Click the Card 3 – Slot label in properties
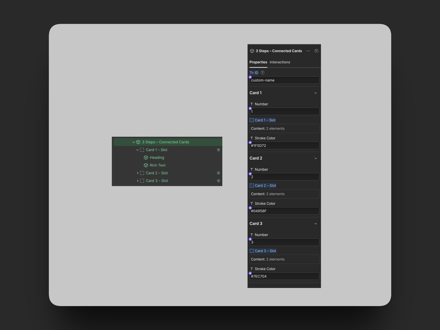The height and width of the screenshot is (330, 440). coord(265,251)
